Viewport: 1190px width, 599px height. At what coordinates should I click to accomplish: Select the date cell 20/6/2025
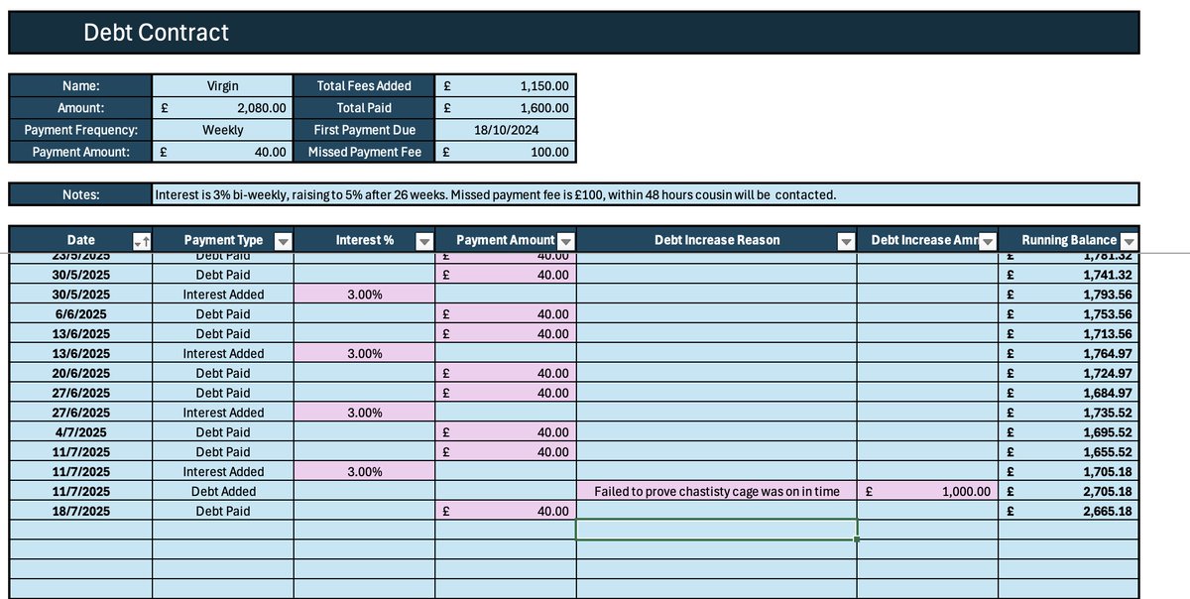pyautogui.click(x=80, y=373)
